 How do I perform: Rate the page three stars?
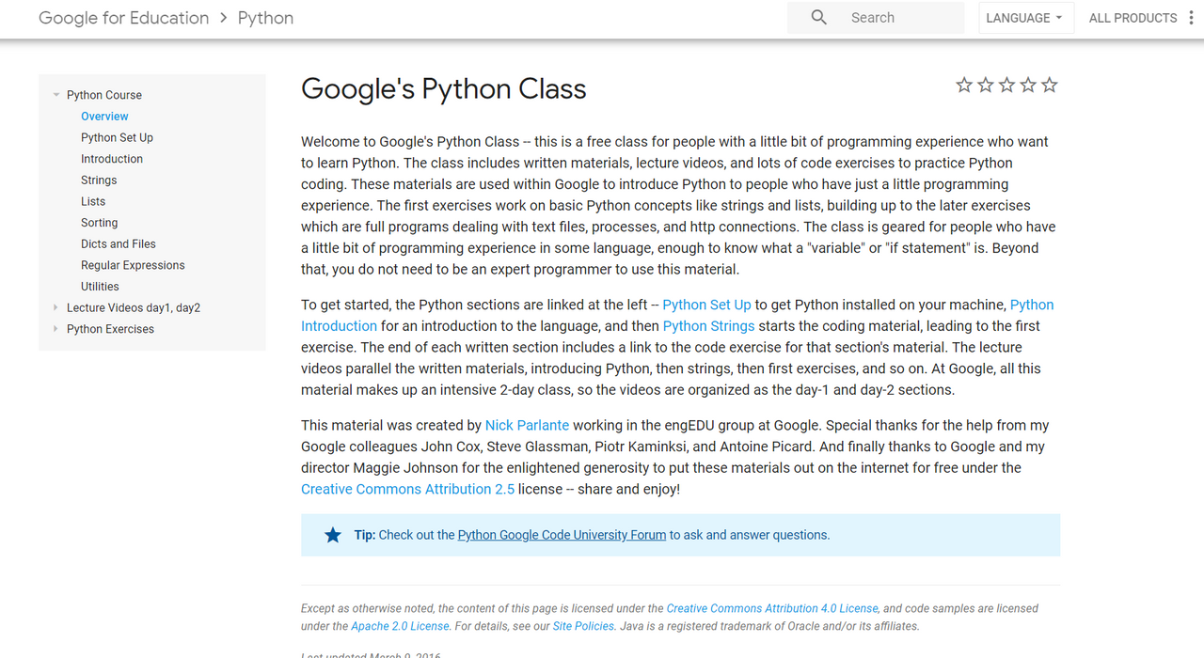[x=1006, y=86]
